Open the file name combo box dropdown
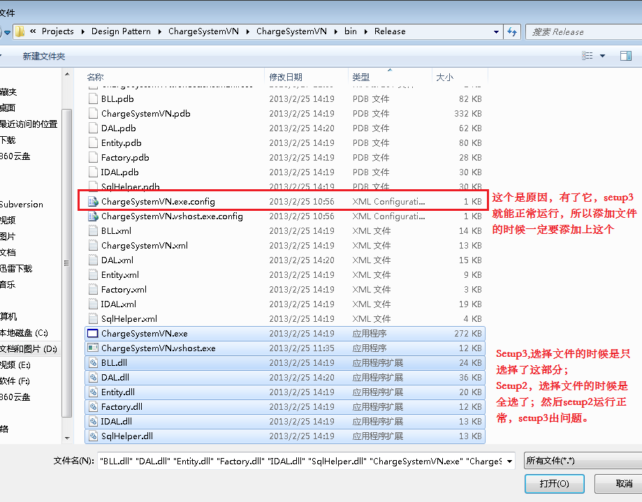This screenshot has height=502, width=642. (x=509, y=462)
